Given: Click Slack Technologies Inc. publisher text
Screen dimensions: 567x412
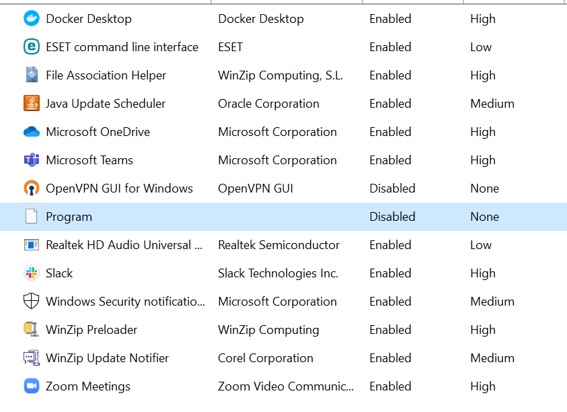Looking at the screenshot, I should [x=278, y=273].
